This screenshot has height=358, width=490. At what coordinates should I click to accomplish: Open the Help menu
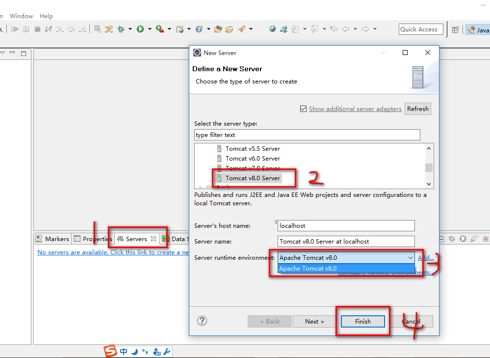point(46,16)
